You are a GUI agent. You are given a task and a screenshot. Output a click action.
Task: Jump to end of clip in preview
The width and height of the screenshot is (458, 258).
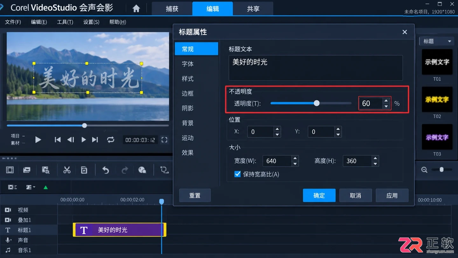click(x=95, y=140)
